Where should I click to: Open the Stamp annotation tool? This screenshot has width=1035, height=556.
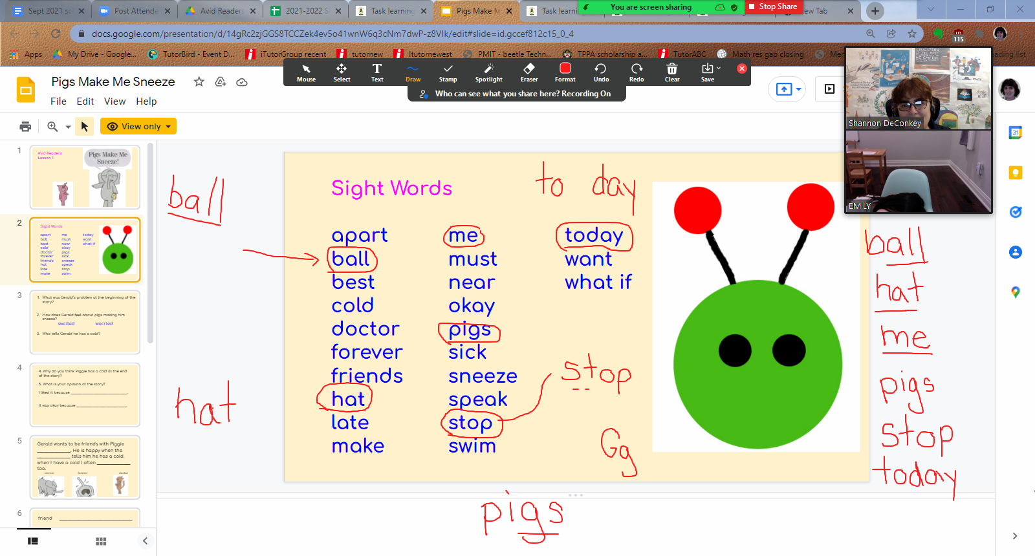click(448, 72)
